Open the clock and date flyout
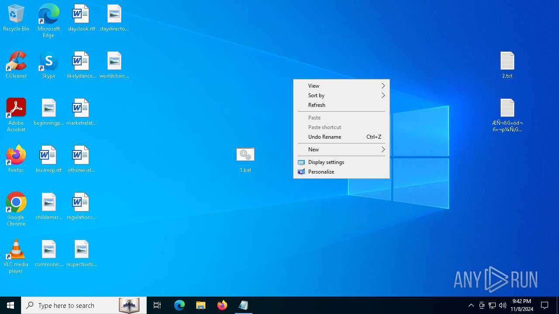 (522, 305)
